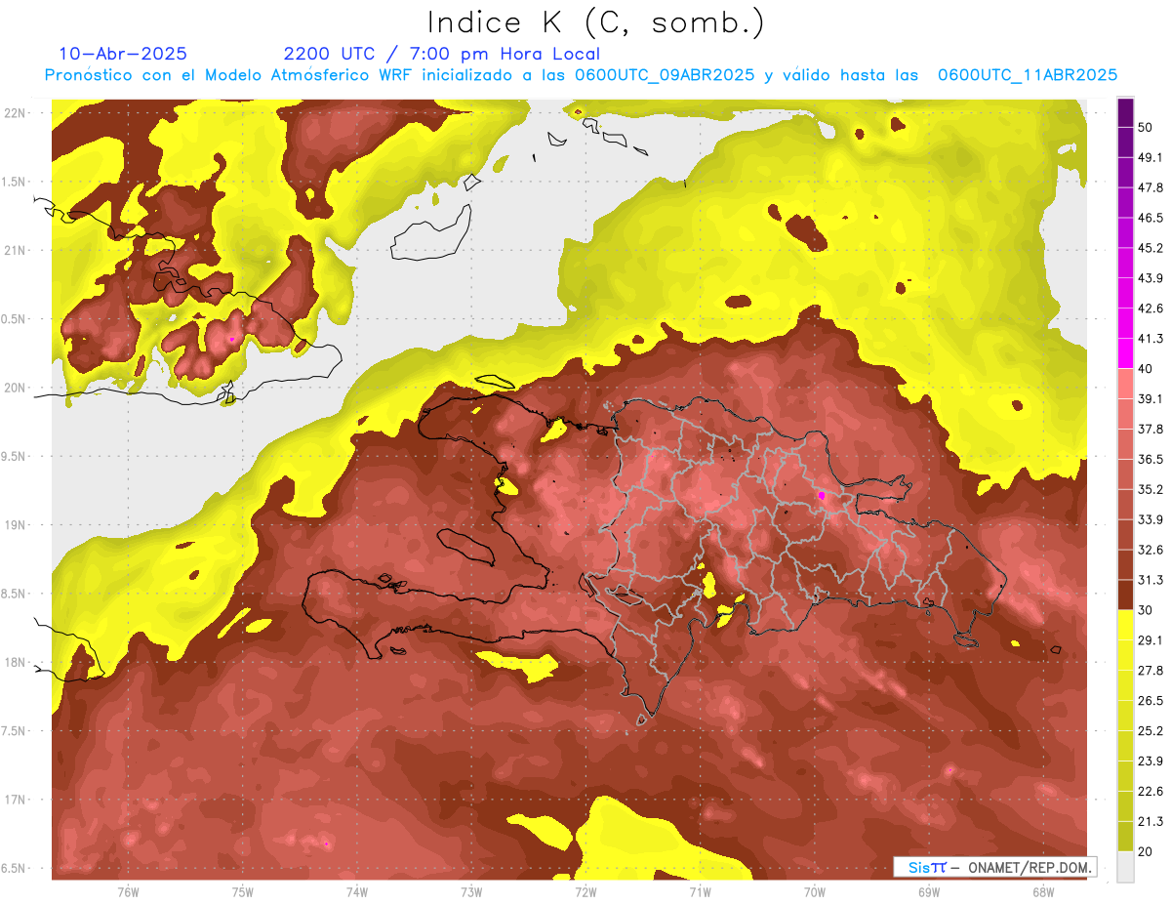
Task: Click legend value '25.2'
Action: (x=1151, y=731)
